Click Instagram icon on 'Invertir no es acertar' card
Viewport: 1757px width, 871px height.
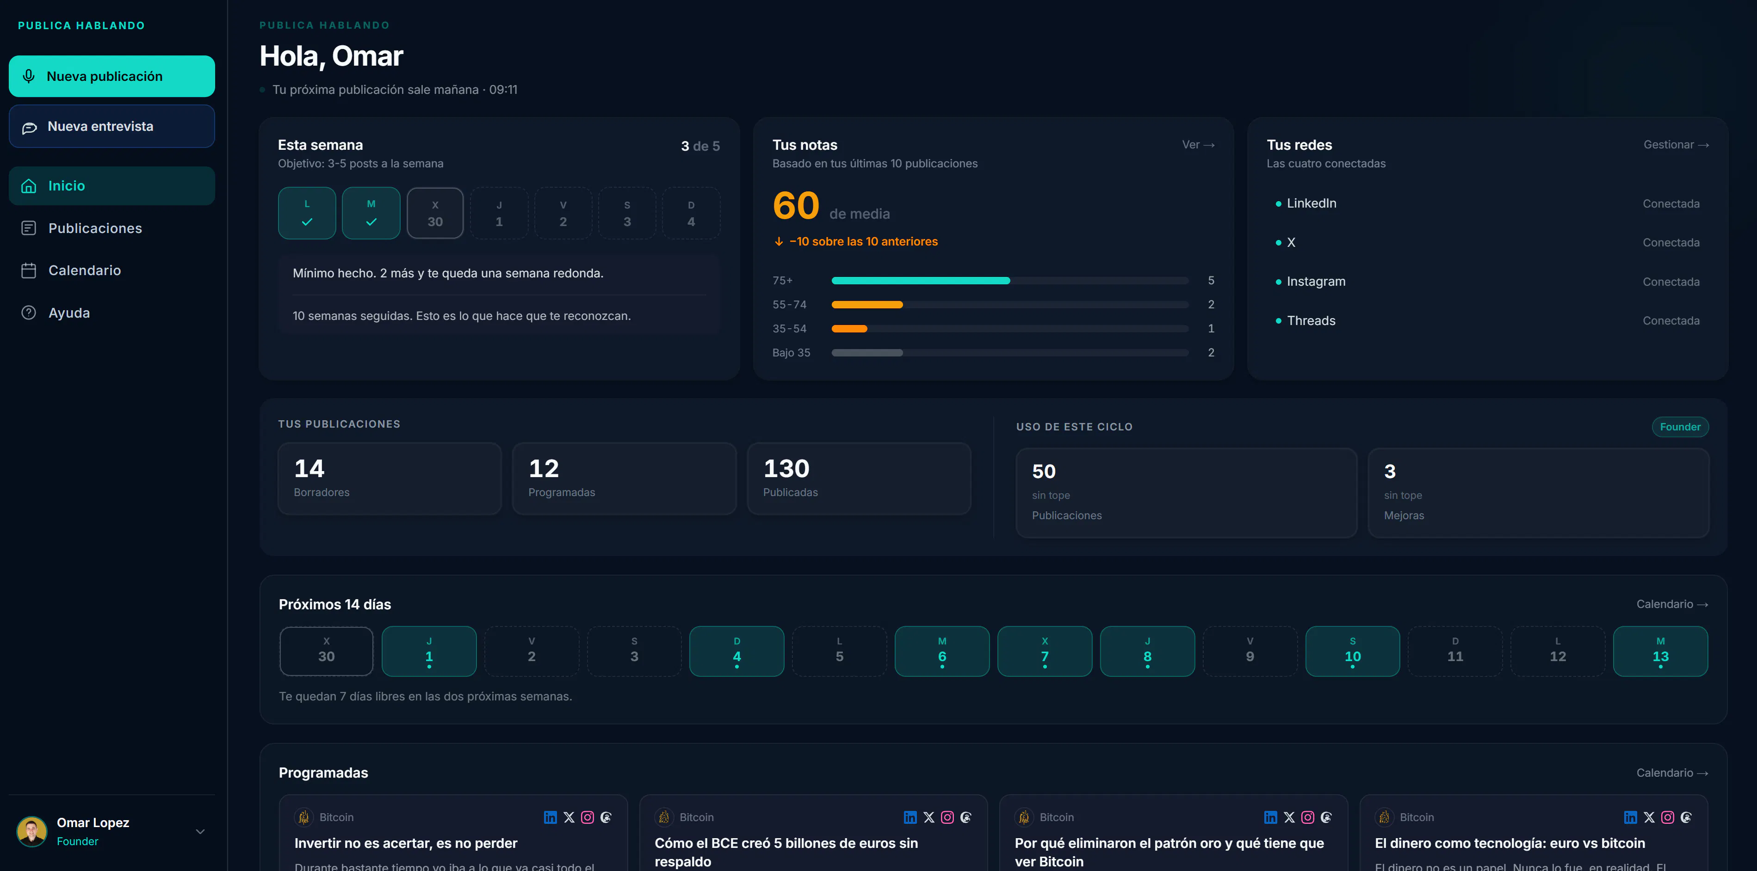point(587,817)
